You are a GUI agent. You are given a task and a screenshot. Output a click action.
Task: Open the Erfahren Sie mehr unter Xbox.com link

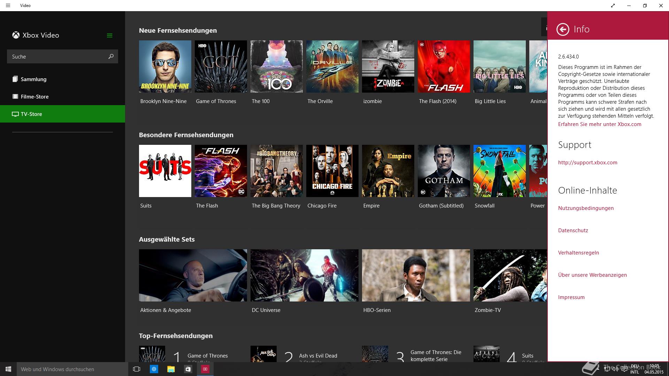(599, 124)
